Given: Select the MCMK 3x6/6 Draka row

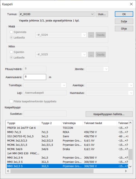Looking at the screenshot, I should 67,149.
